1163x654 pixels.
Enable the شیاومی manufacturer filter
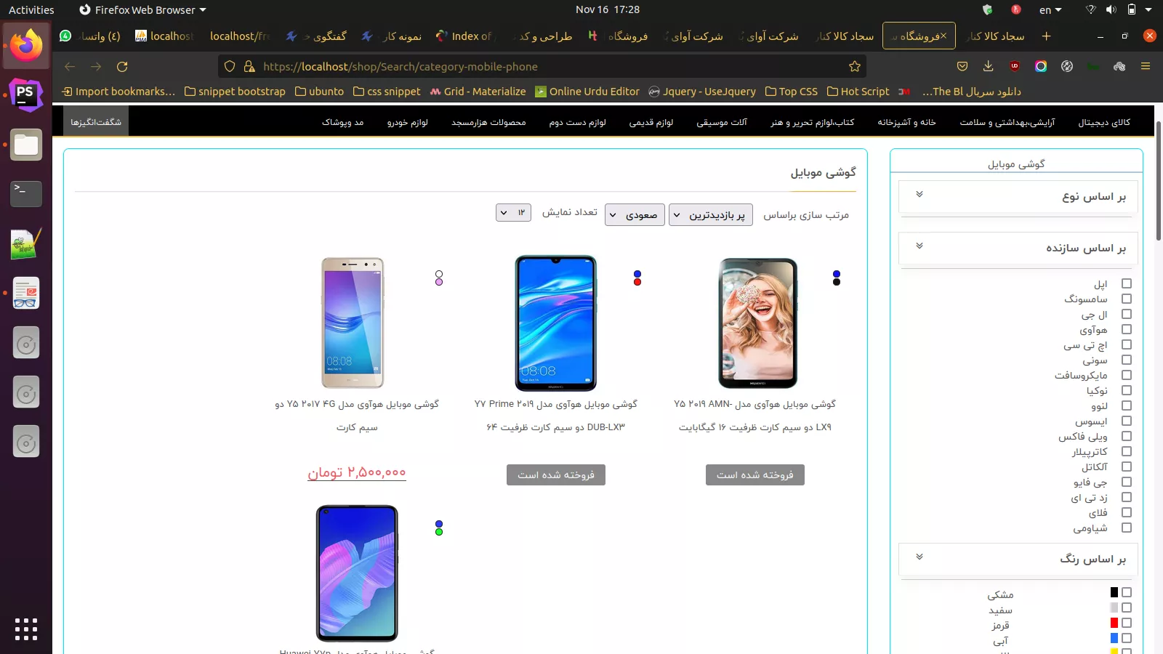click(x=1127, y=528)
